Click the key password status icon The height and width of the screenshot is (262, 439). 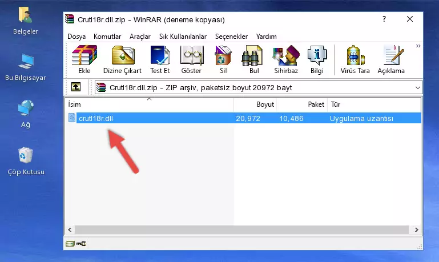(81, 244)
